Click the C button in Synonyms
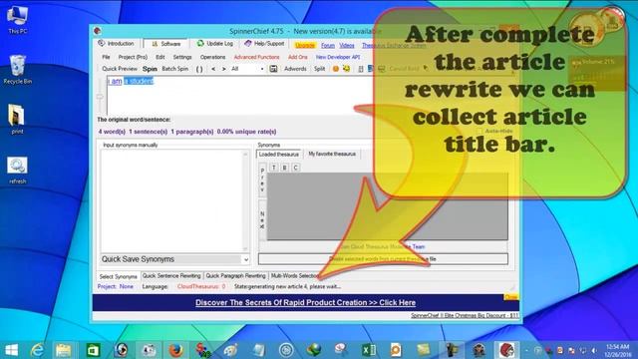638x359 pixels. coord(296,168)
